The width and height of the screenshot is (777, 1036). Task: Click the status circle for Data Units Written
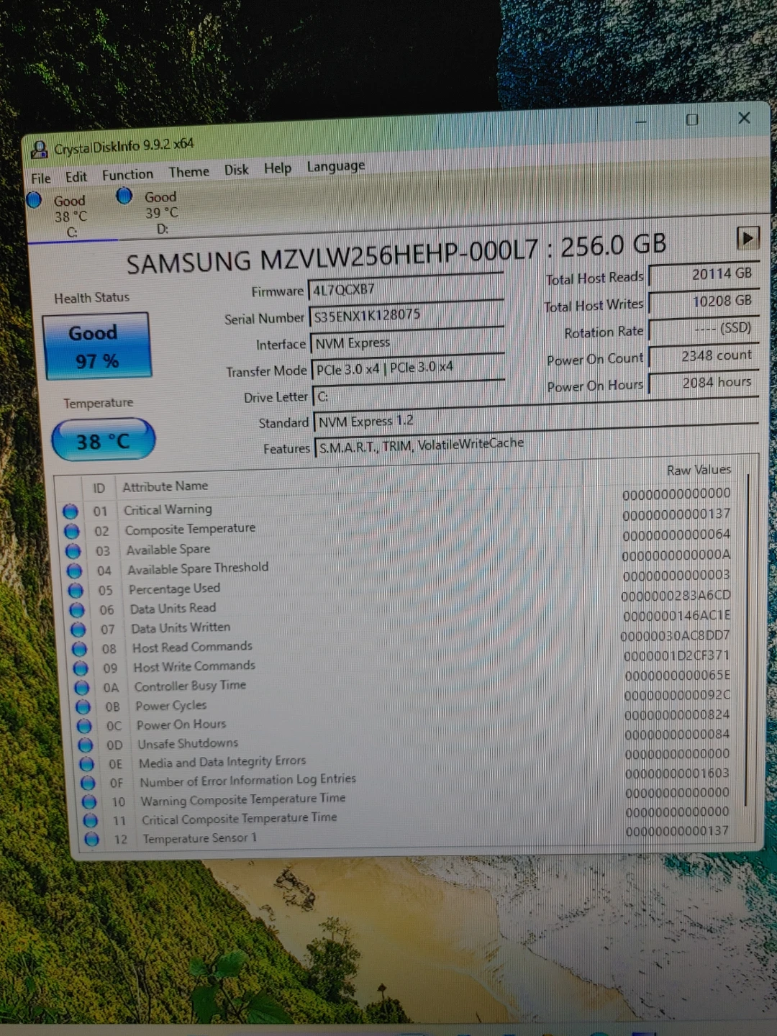click(78, 629)
